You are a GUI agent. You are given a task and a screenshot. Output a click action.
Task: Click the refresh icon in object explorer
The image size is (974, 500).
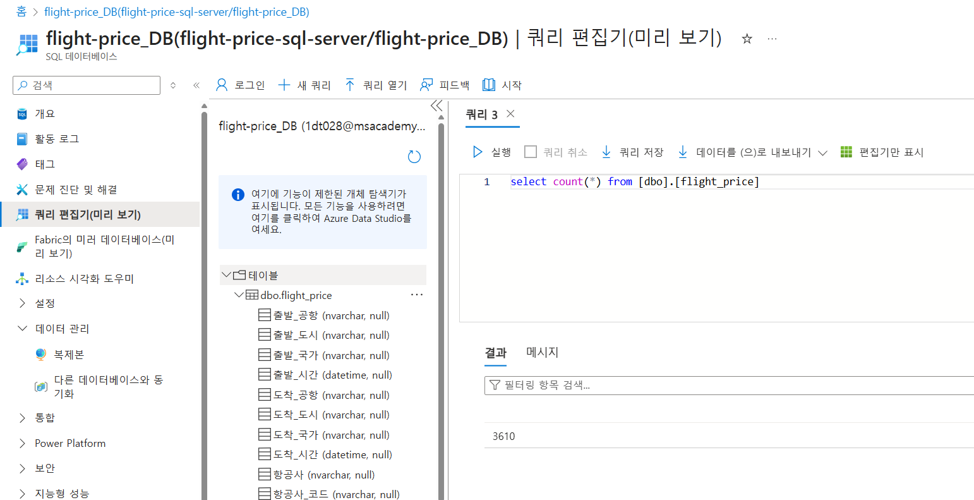(x=414, y=157)
